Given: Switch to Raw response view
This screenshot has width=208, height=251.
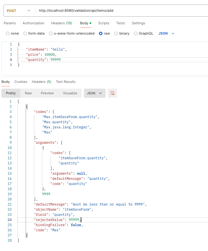Looking at the screenshot, I should (x=28, y=93).
